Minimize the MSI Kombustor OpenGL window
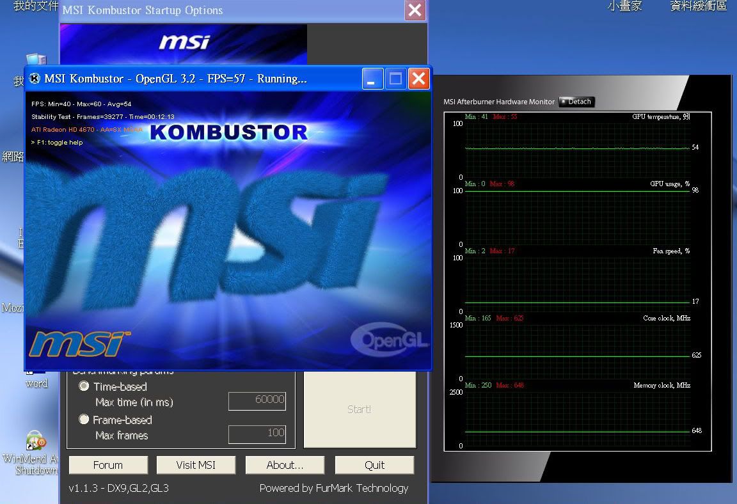The width and height of the screenshot is (737, 504). coord(372,79)
